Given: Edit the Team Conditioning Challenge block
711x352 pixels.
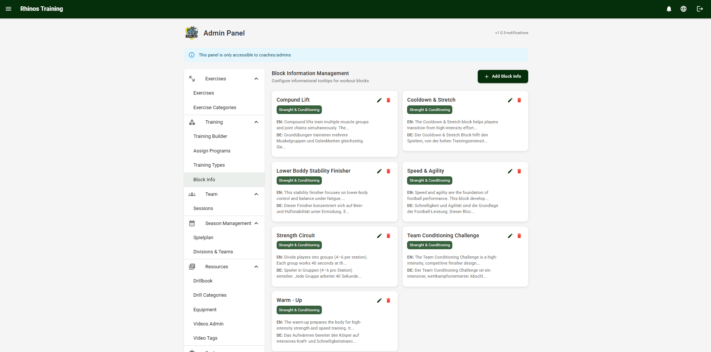Looking at the screenshot, I should click(x=510, y=236).
